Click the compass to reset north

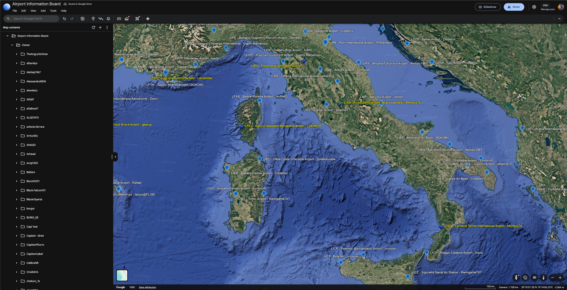(543, 277)
